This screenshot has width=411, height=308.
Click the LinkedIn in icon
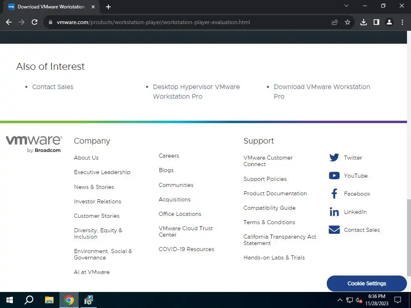[x=334, y=212]
